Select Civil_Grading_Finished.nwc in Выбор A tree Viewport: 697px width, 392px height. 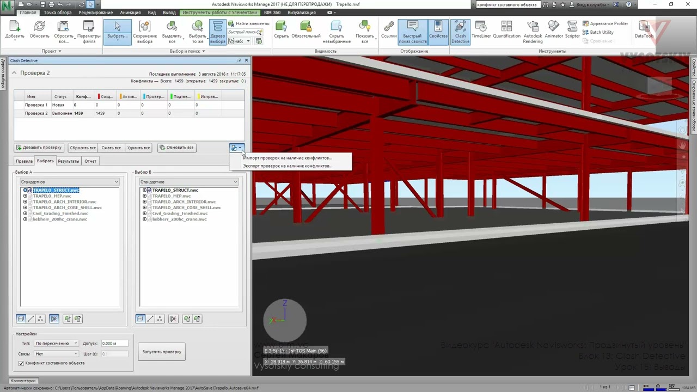click(x=60, y=213)
